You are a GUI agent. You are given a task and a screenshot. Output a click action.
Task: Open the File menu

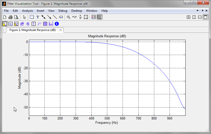pyautogui.click(x=6, y=11)
